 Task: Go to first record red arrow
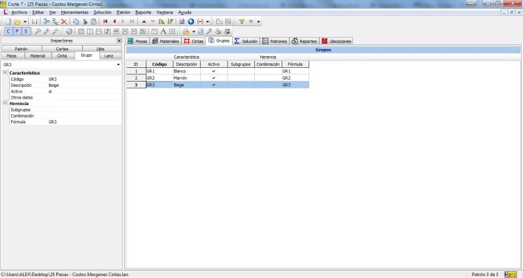[x=105, y=22]
